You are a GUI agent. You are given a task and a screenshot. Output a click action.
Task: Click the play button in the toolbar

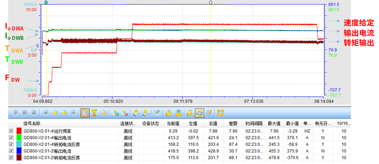coord(15,113)
